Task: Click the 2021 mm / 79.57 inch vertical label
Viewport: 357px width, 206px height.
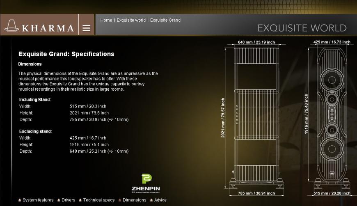Action: point(223,118)
